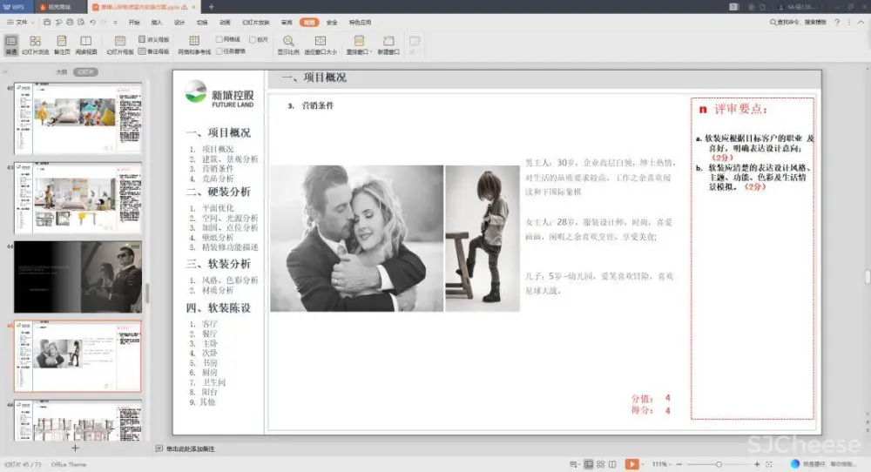Enable the gridlines checkbox (网格线)

(x=219, y=39)
